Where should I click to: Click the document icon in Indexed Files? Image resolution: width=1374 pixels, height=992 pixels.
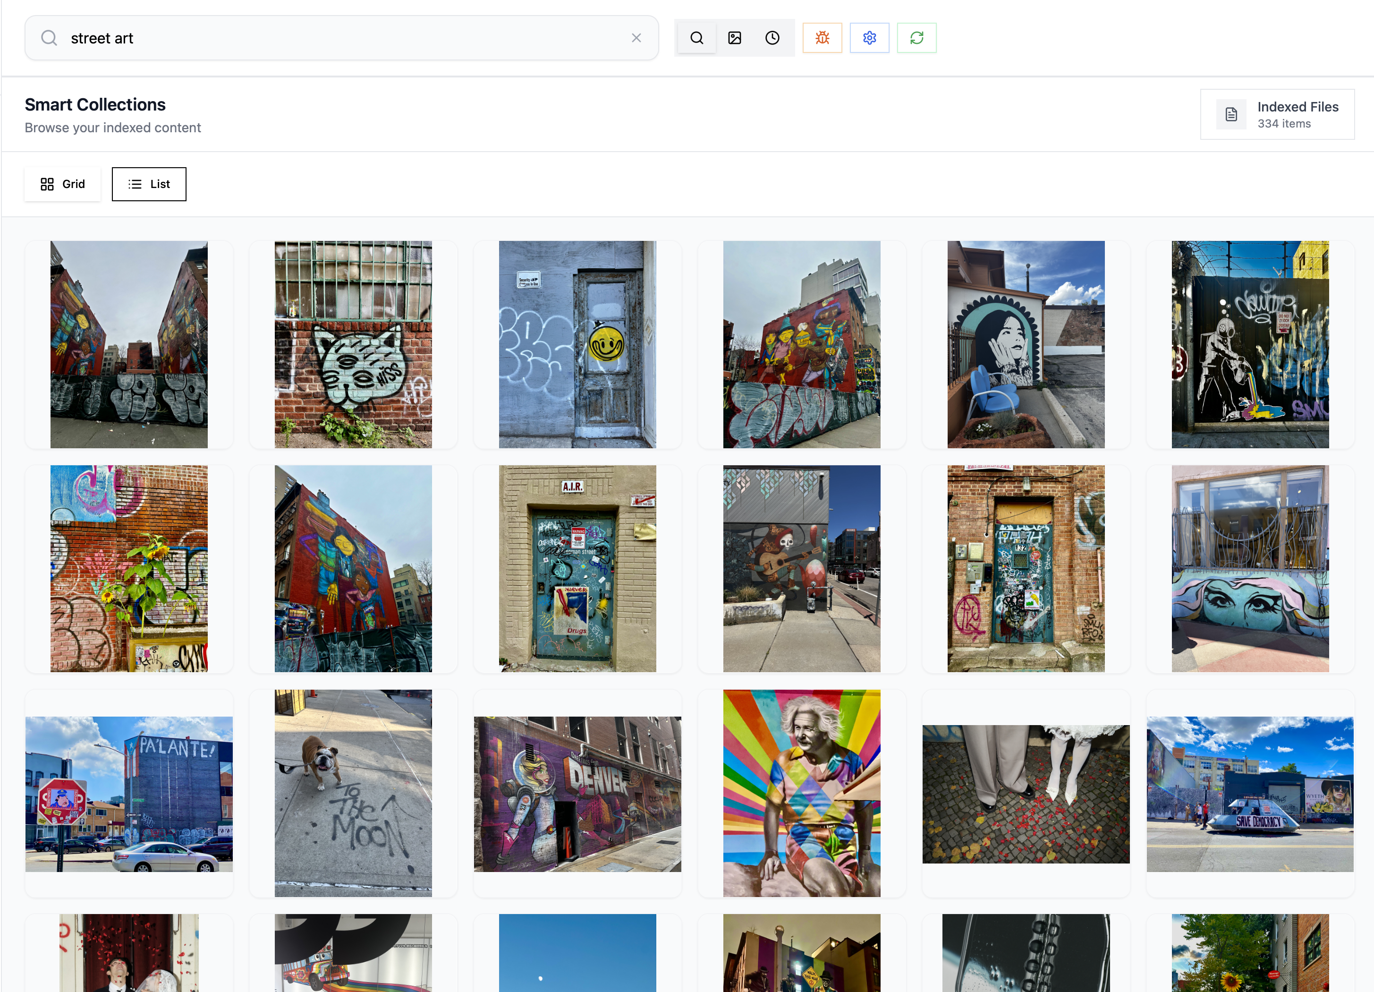tap(1231, 114)
